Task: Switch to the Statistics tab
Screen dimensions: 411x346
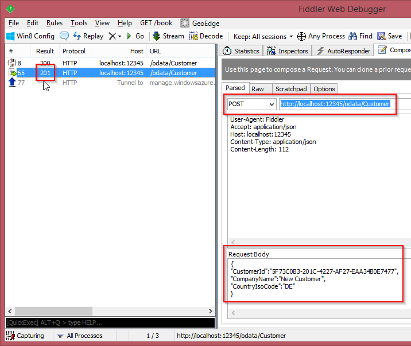Action: [x=241, y=51]
